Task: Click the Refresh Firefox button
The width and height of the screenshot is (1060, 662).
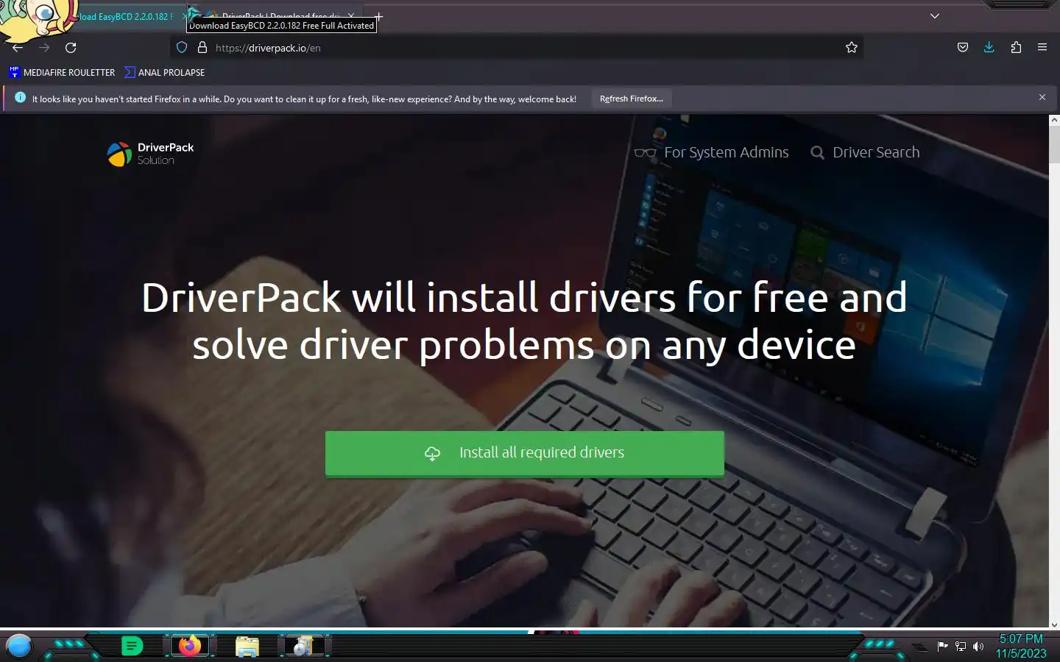Action: pyautogui.click(x=632, y=99)
